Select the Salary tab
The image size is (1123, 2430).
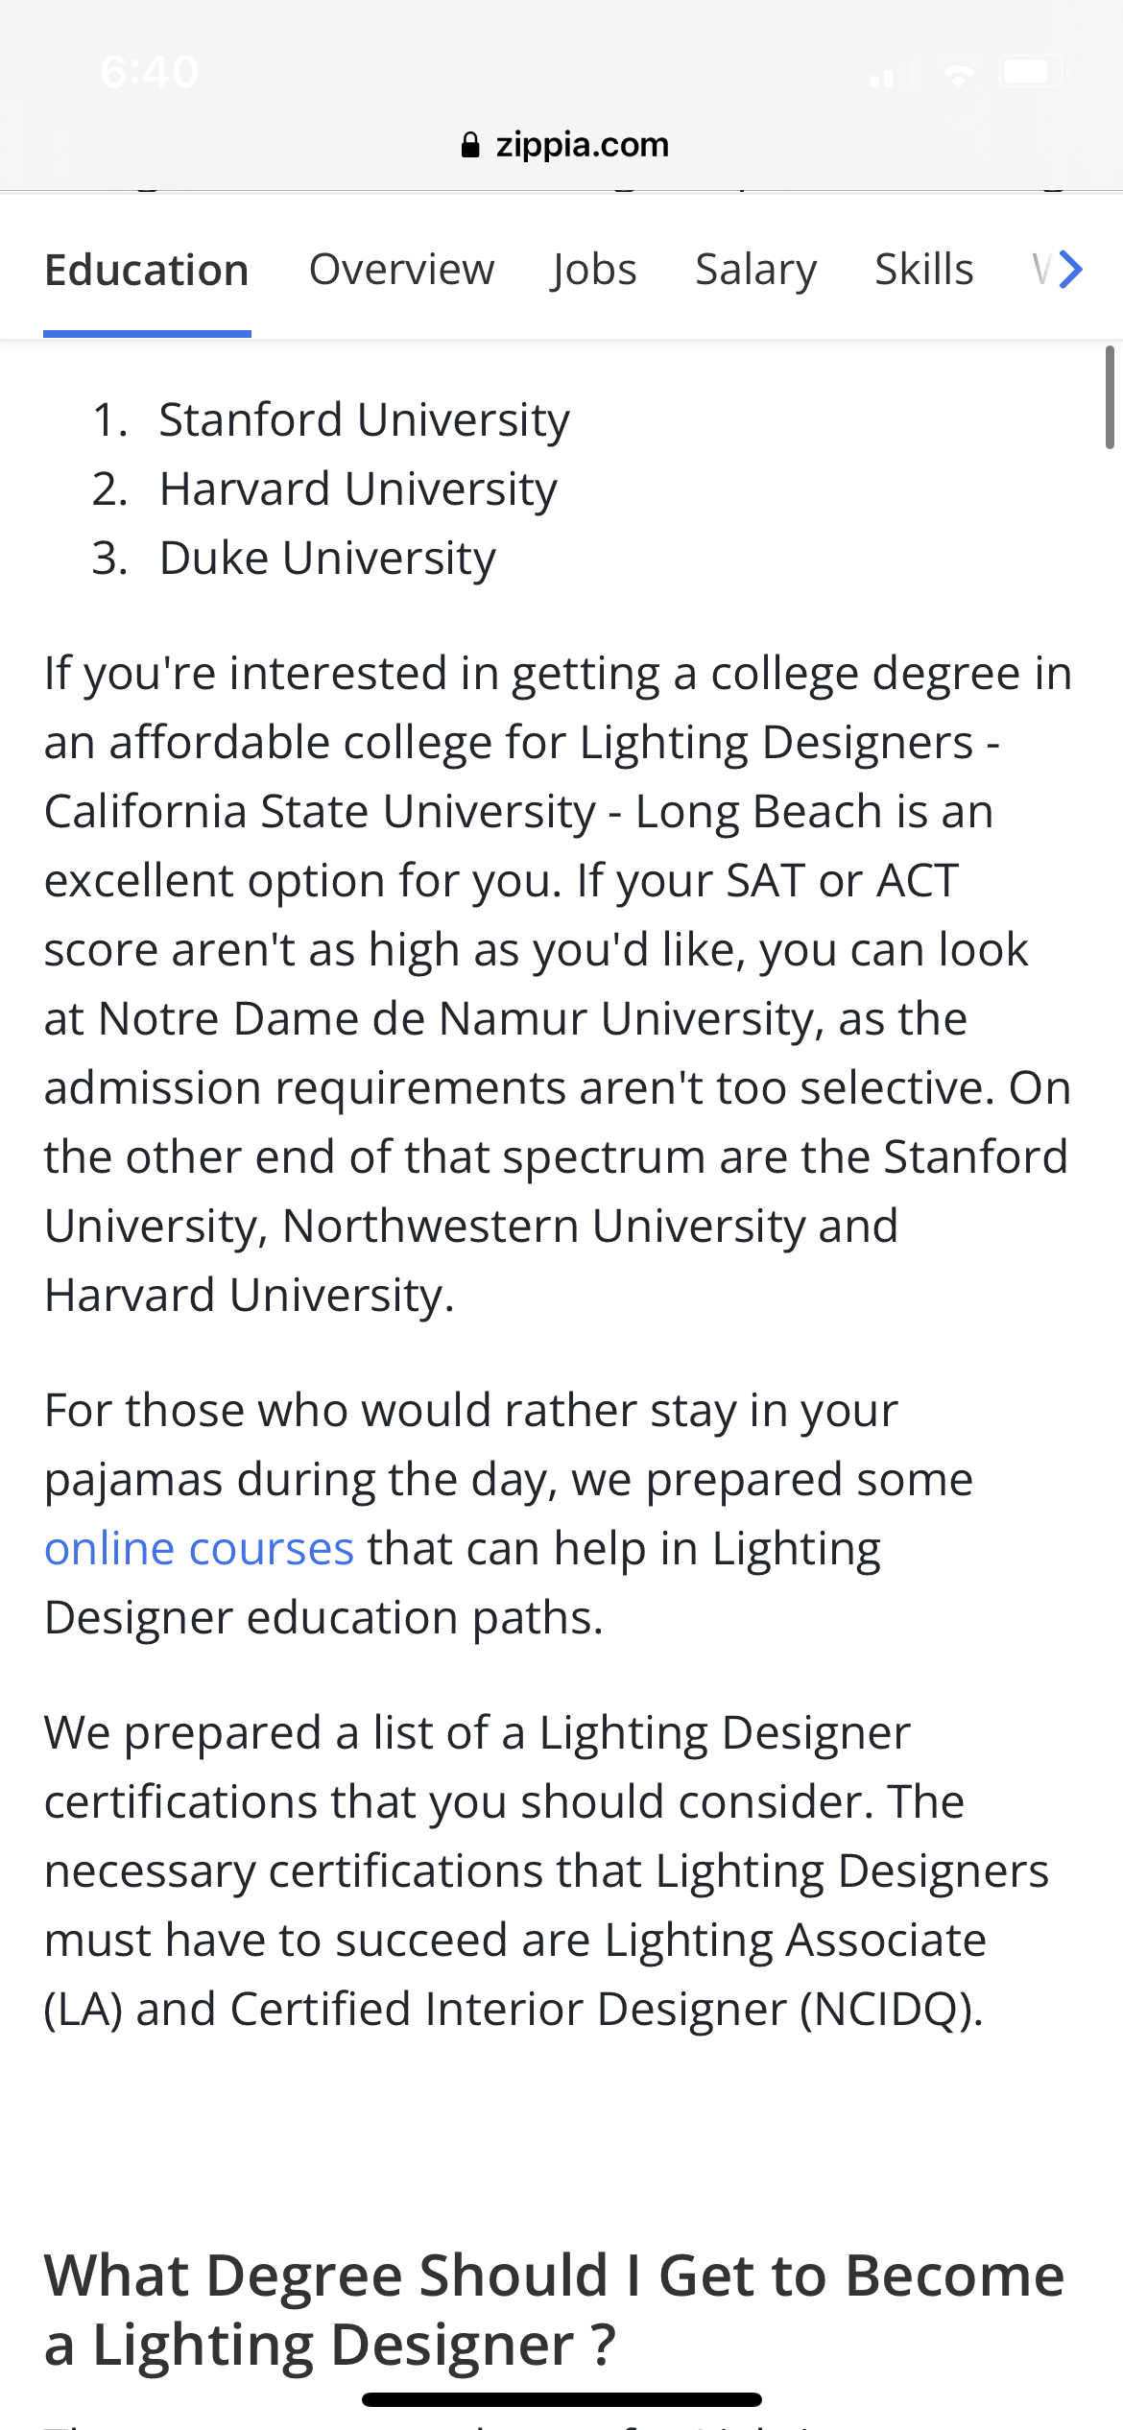click(x=756, y=270)
